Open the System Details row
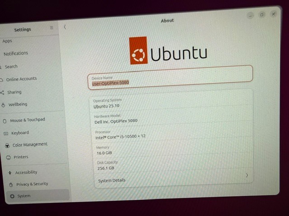The image size is (289, 216). [x=173, y=177]
